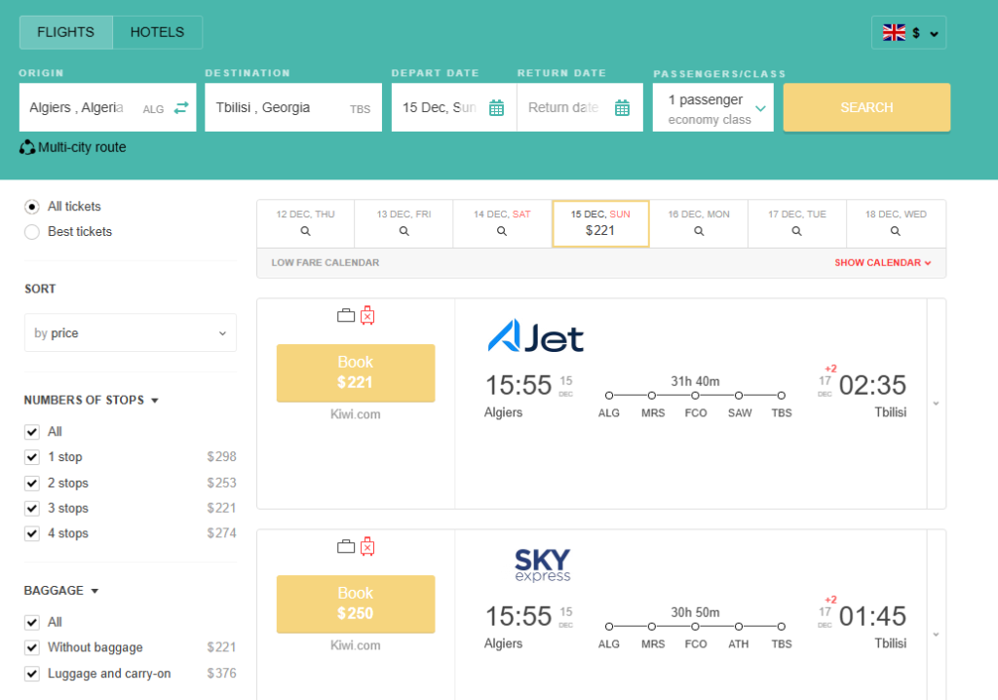Open the language and currency selector
The width and height of the screenshot is (998, 700).
coord(908,33)
